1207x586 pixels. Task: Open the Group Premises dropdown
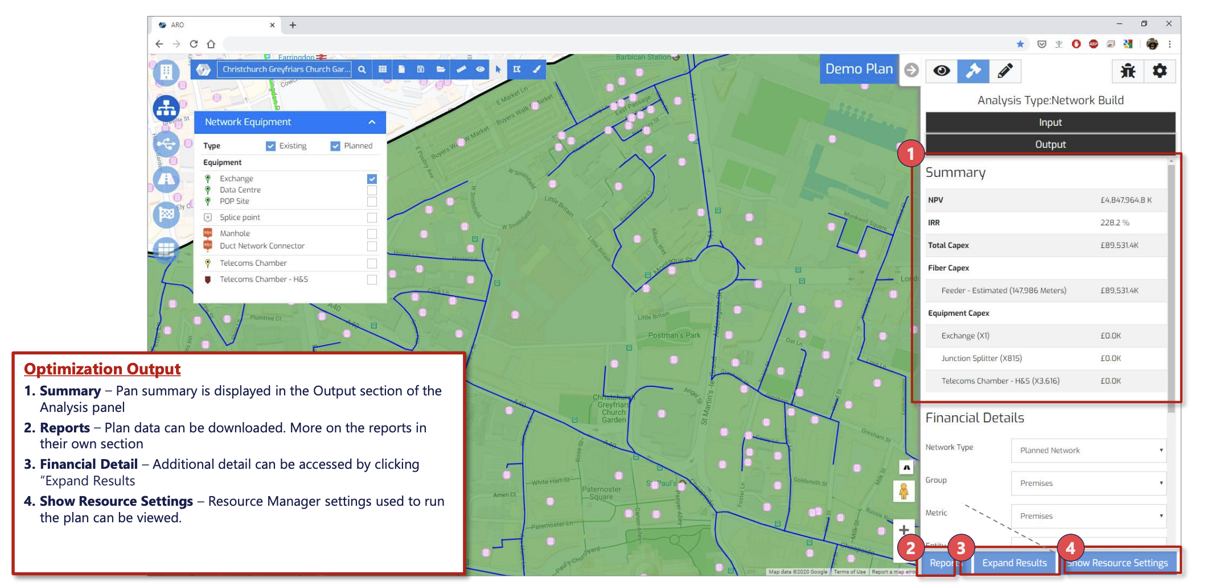coord(1089,483)
